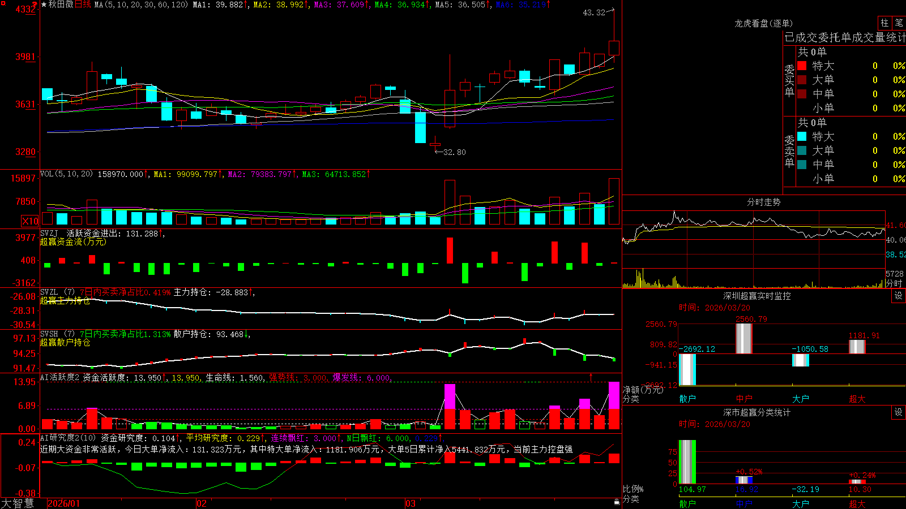Click the 委卖单 section label
The width and height of the screenshot is (906, 509).
coord(789,150)
